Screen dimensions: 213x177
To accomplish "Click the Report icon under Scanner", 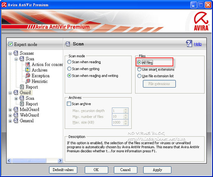I will coord(22,87).
